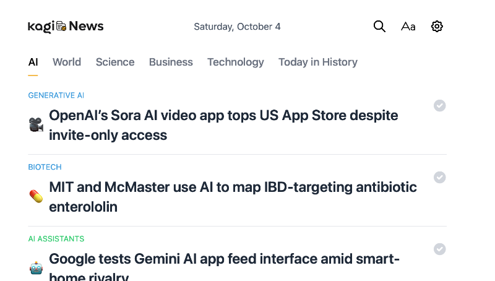Open the settings gear icon
The width and height of the screenshot is (495, 281).
(x=437, y=27)
